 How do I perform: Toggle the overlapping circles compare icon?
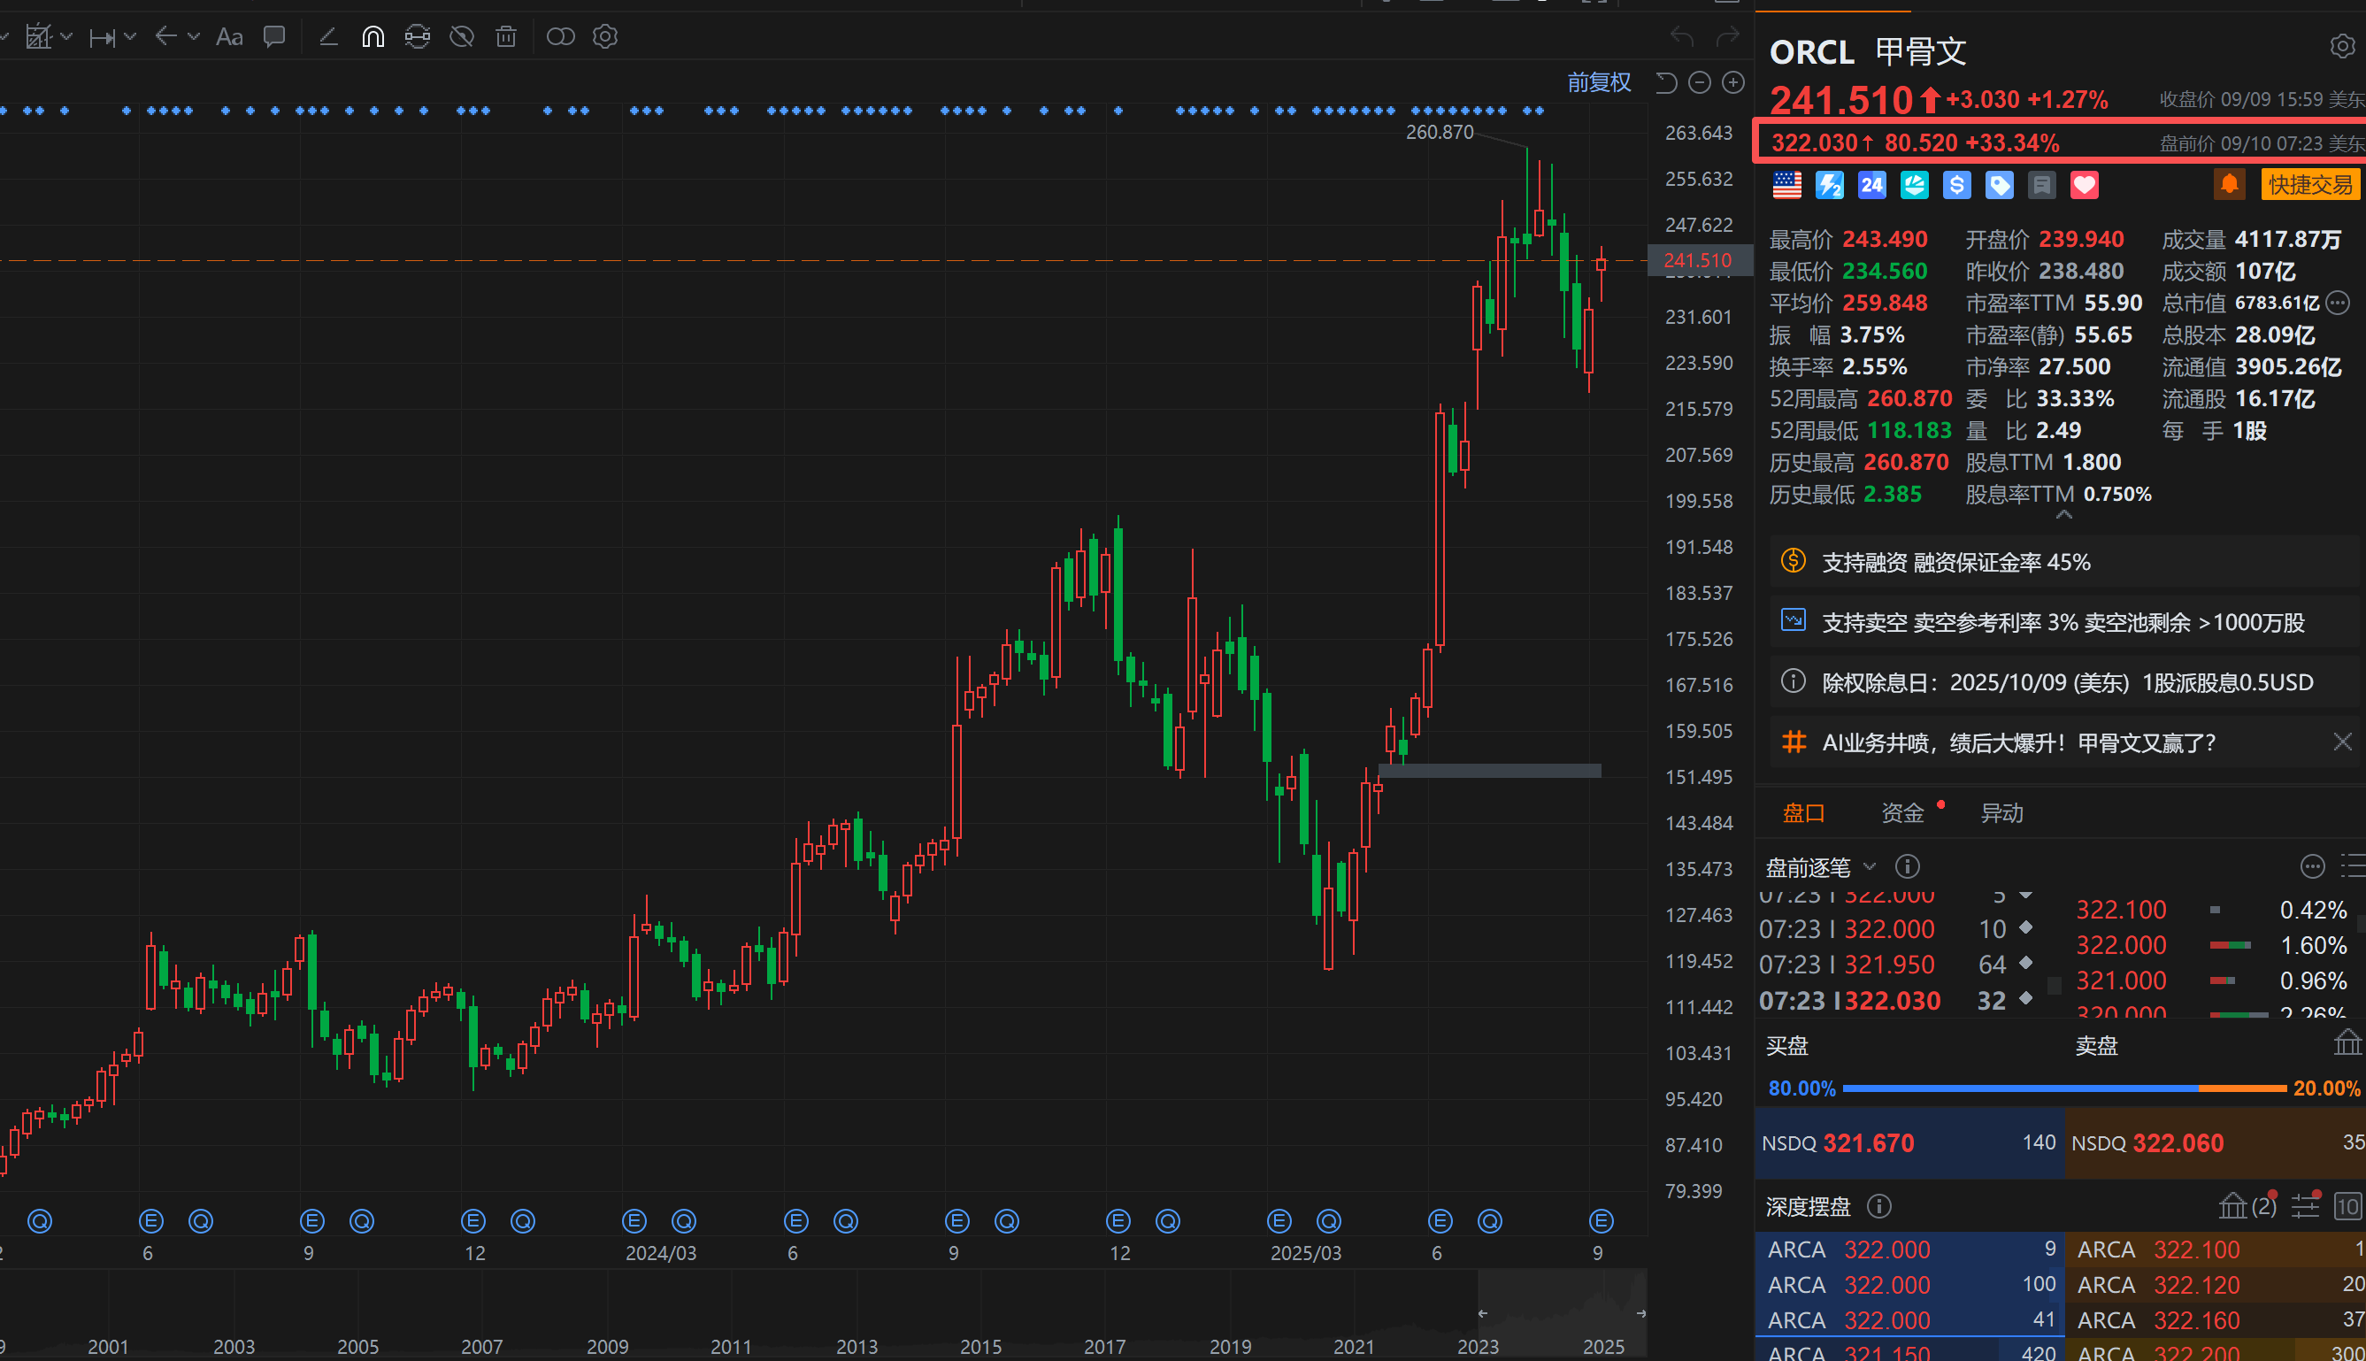[x=560, y=37]
